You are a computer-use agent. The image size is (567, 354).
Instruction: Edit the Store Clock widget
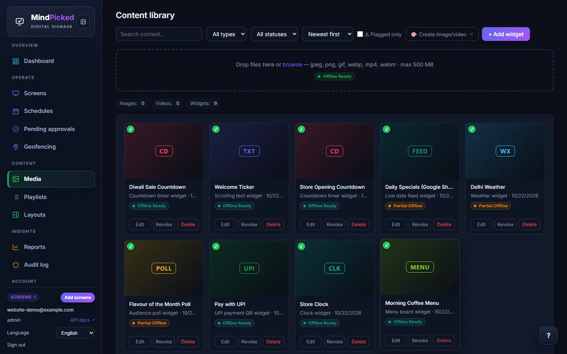[311, 342]
